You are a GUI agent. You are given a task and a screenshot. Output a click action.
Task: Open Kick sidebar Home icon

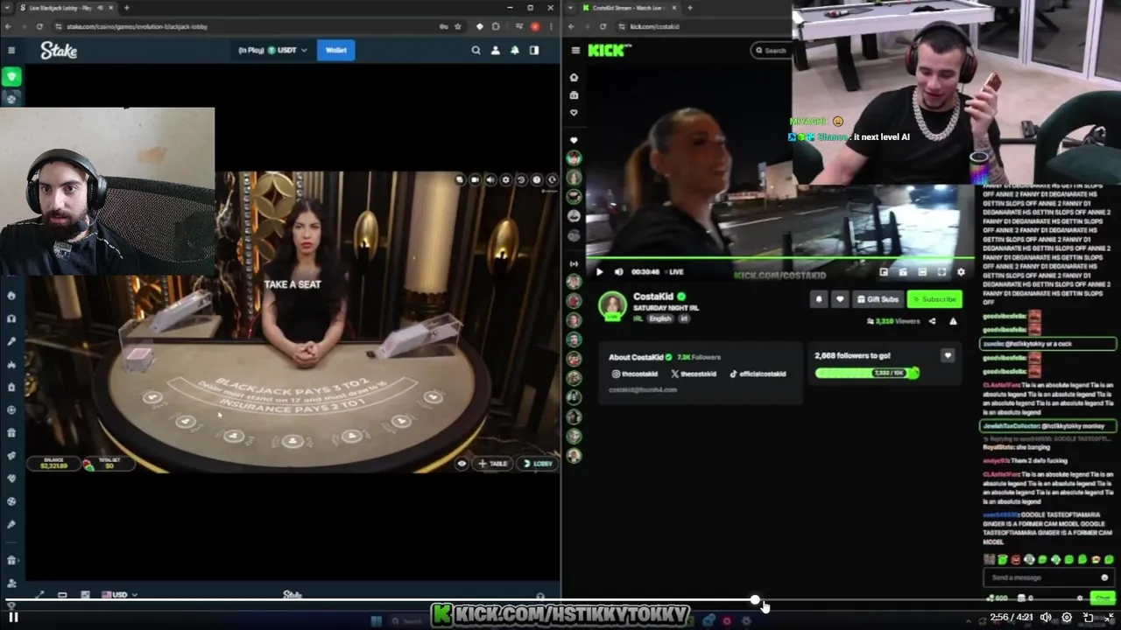click(x=574, y=77)
